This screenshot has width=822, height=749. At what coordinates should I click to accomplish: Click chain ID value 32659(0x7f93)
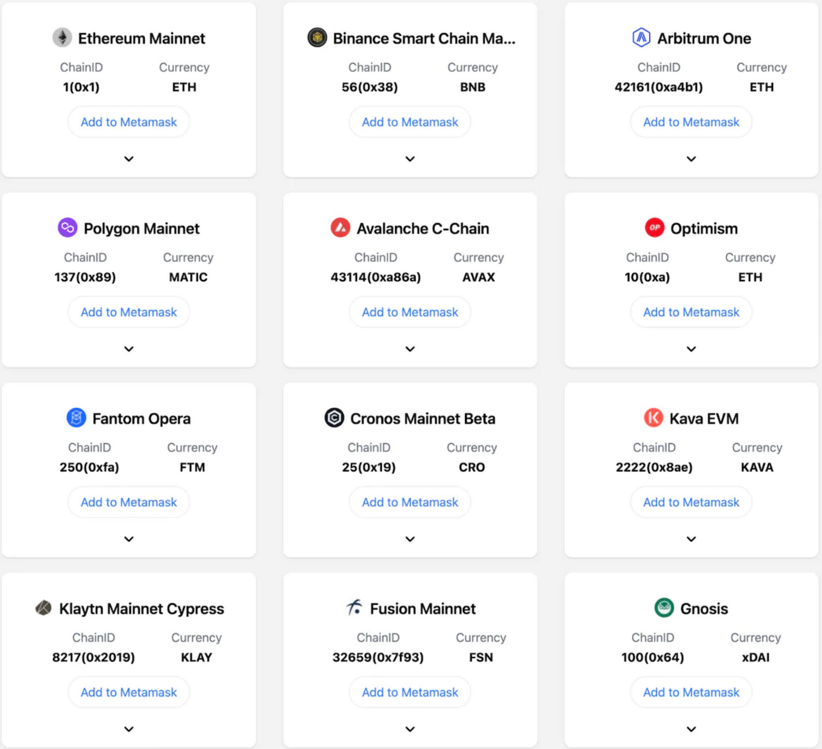tap(378, 657)
